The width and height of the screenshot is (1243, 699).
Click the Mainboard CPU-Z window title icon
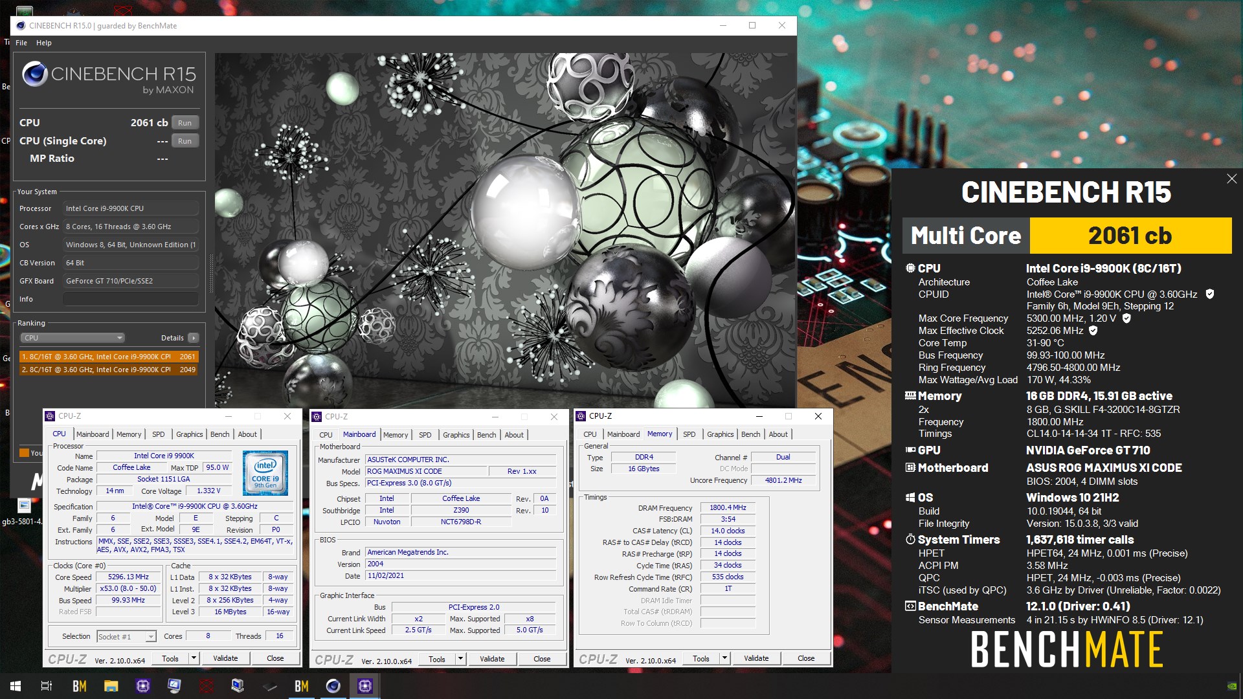click(x=317, y=417)
